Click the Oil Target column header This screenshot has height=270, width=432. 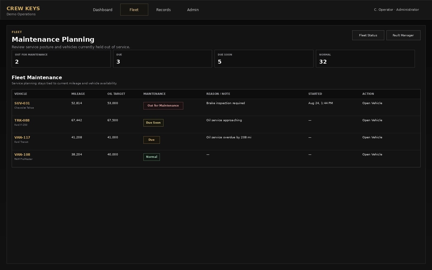point(116,94)
